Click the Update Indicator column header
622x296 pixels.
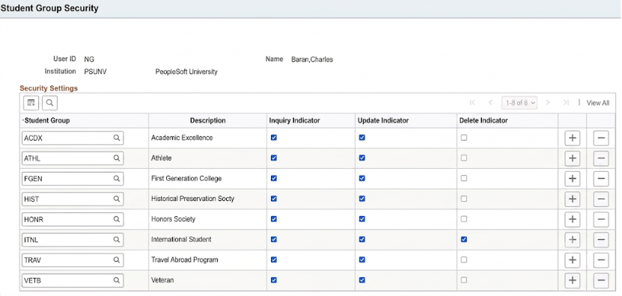pos(383,120)
